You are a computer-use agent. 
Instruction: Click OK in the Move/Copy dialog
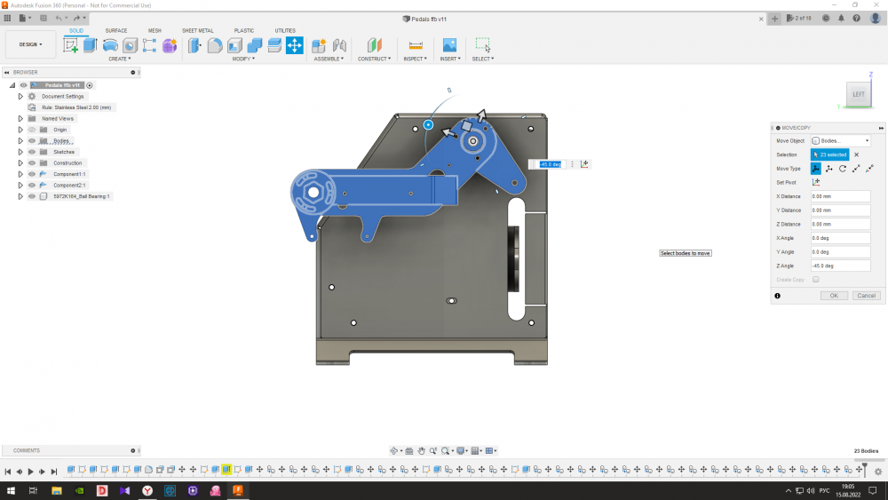click(x=833, y=296)
